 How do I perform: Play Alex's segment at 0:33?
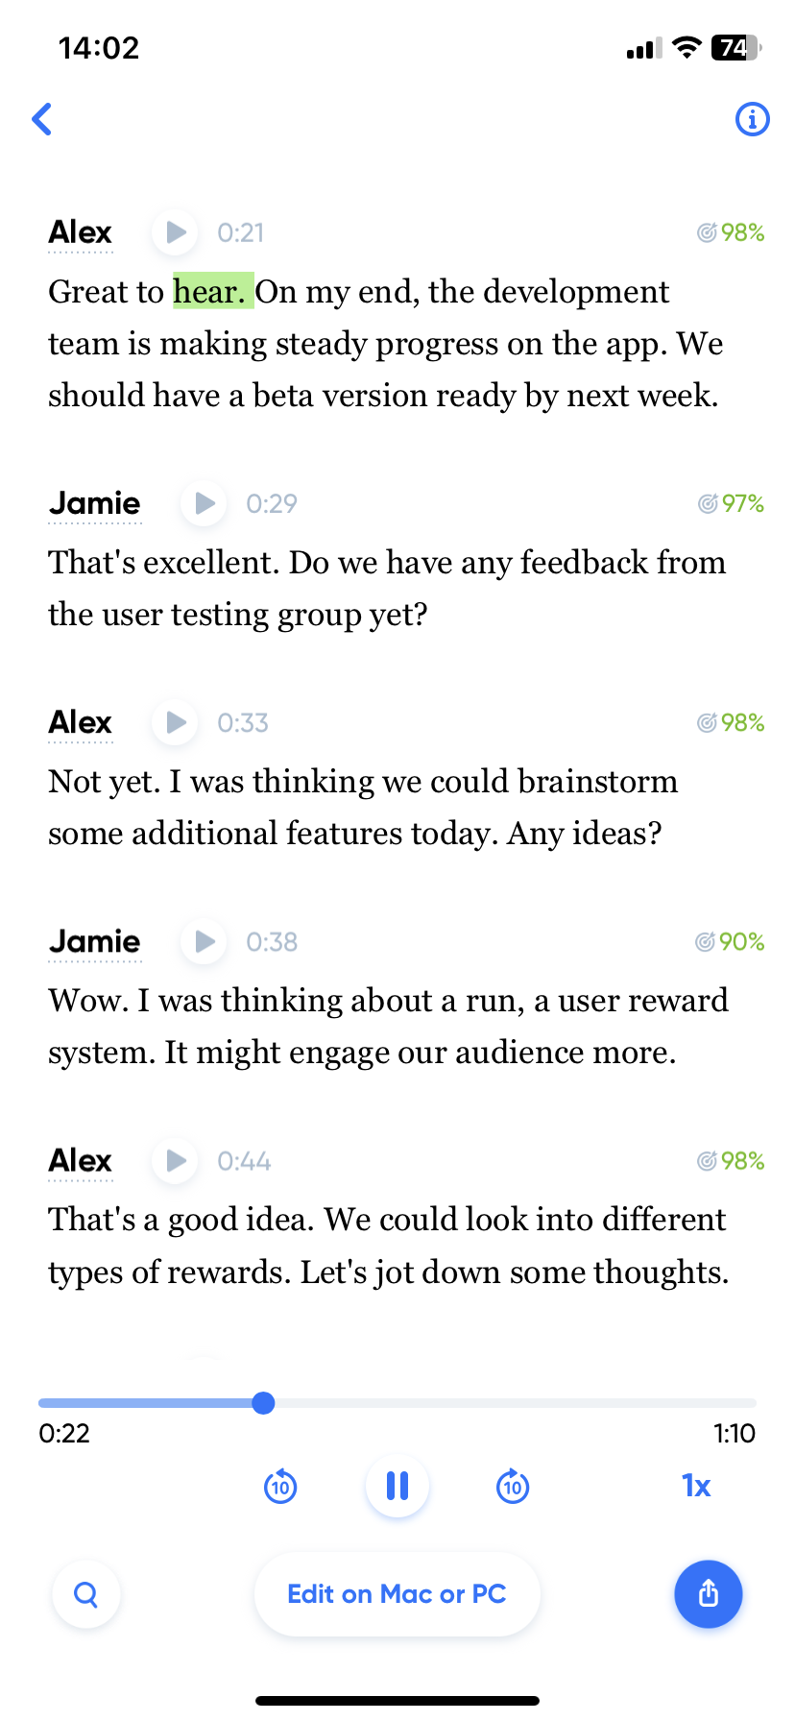(x=174, y=722)
